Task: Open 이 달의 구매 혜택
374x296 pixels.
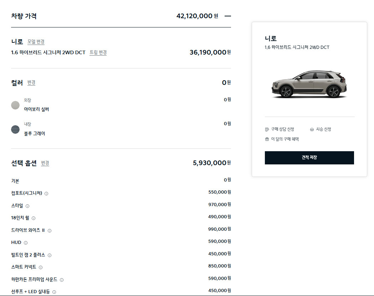Action: pos(282,139)
